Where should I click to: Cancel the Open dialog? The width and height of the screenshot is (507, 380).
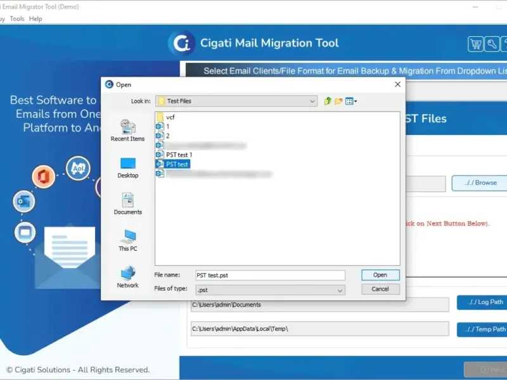pos(380,289)
